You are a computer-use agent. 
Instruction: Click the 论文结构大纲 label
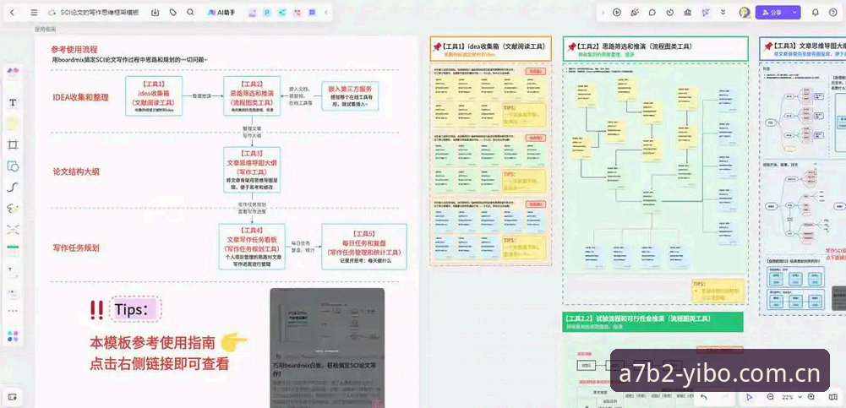(76, 172)
